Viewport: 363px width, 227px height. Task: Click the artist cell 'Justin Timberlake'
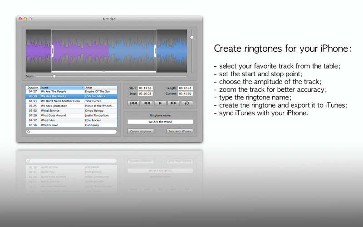point(97,115)
